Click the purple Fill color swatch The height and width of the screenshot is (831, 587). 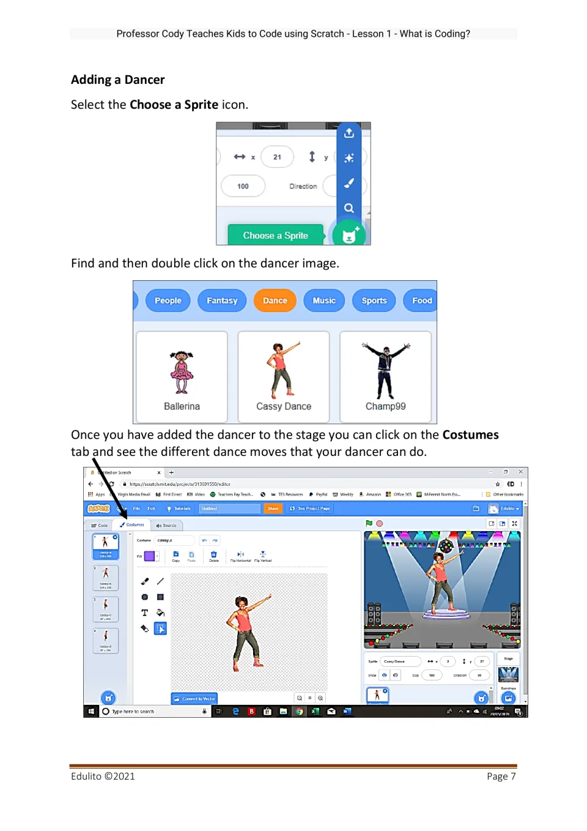pyautogui.click(x=149, y=556)
